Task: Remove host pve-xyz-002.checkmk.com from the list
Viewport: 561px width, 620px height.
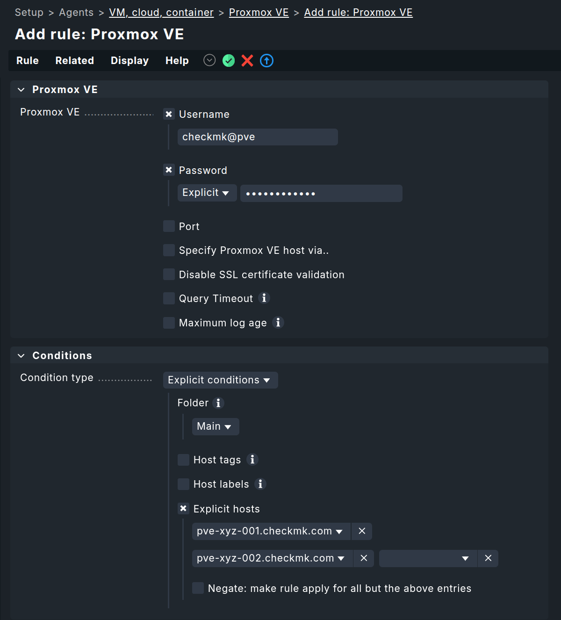Action: point(363,558)
